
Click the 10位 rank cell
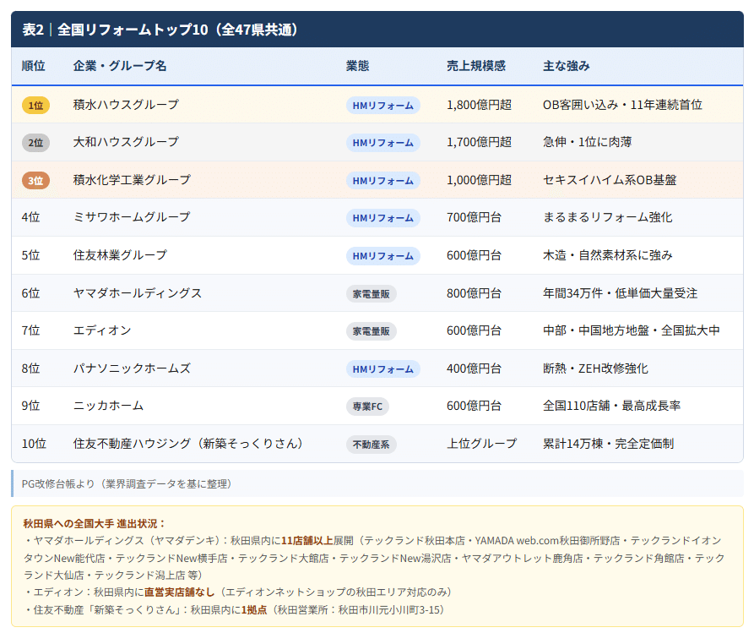click(34, 444)
